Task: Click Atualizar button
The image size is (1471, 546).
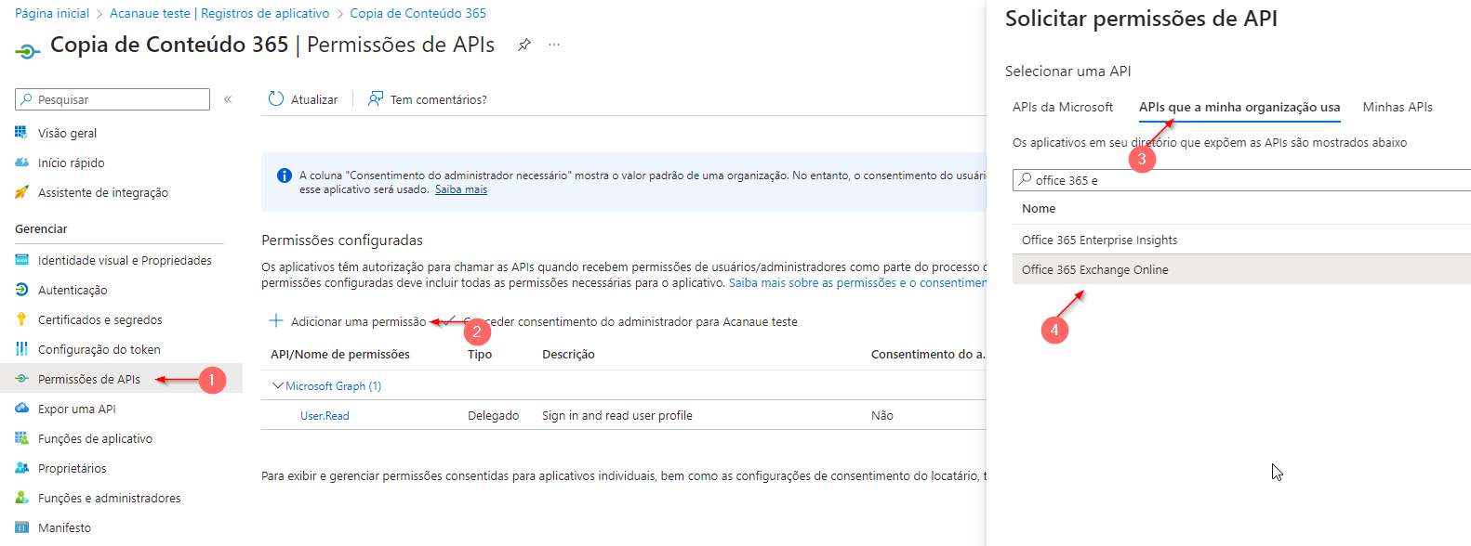Action: pos(303,99)
